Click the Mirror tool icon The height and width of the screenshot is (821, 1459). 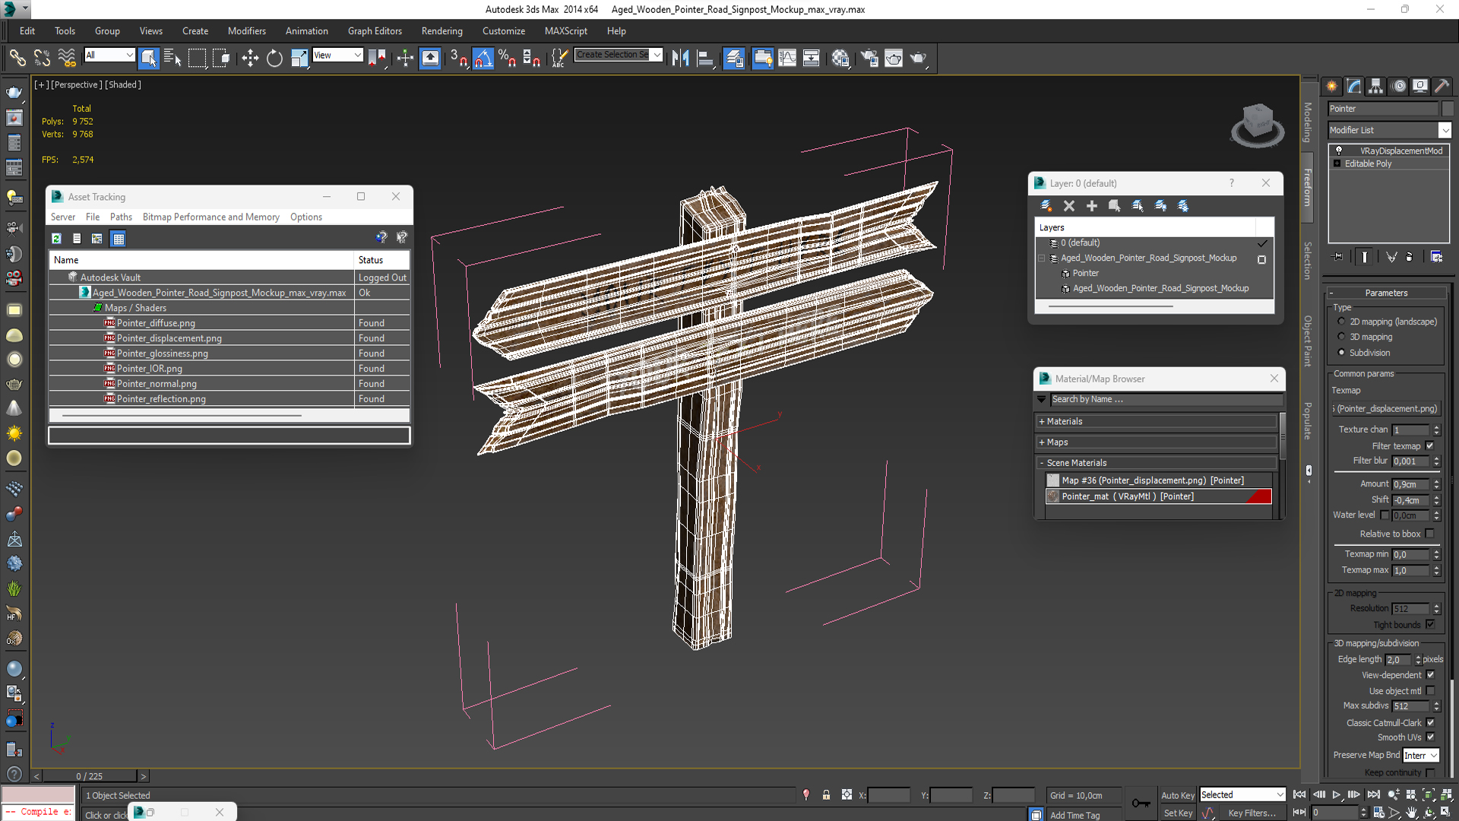[x=680, y=58]
